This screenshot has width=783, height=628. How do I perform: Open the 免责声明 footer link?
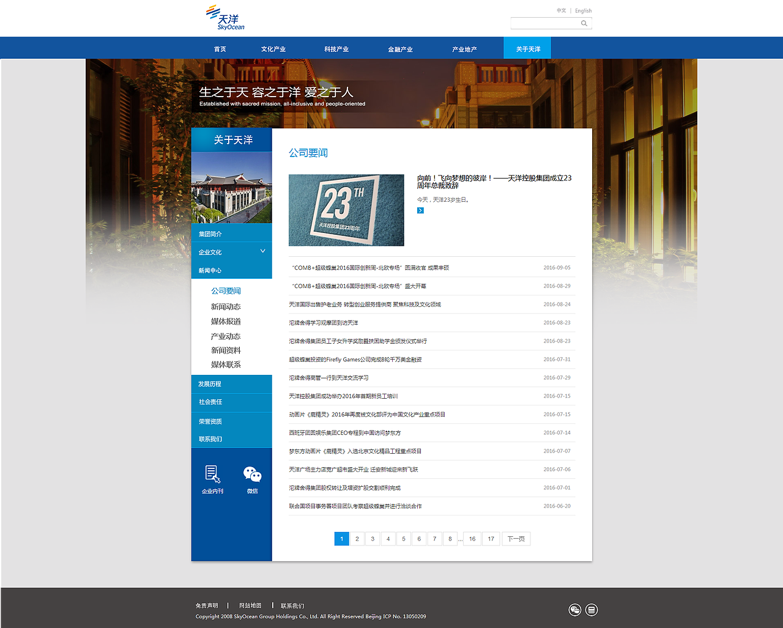(x=207, y=606)
